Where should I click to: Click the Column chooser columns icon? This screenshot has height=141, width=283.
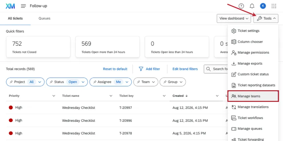coord(234,42)
